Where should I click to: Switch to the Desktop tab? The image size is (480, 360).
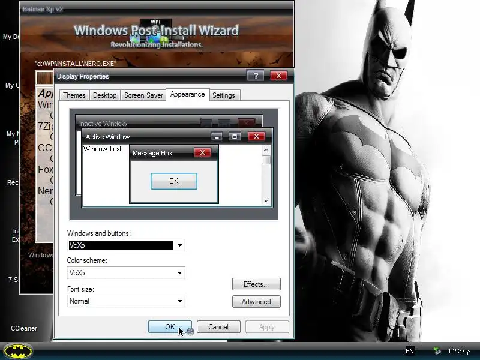point(104,95)
